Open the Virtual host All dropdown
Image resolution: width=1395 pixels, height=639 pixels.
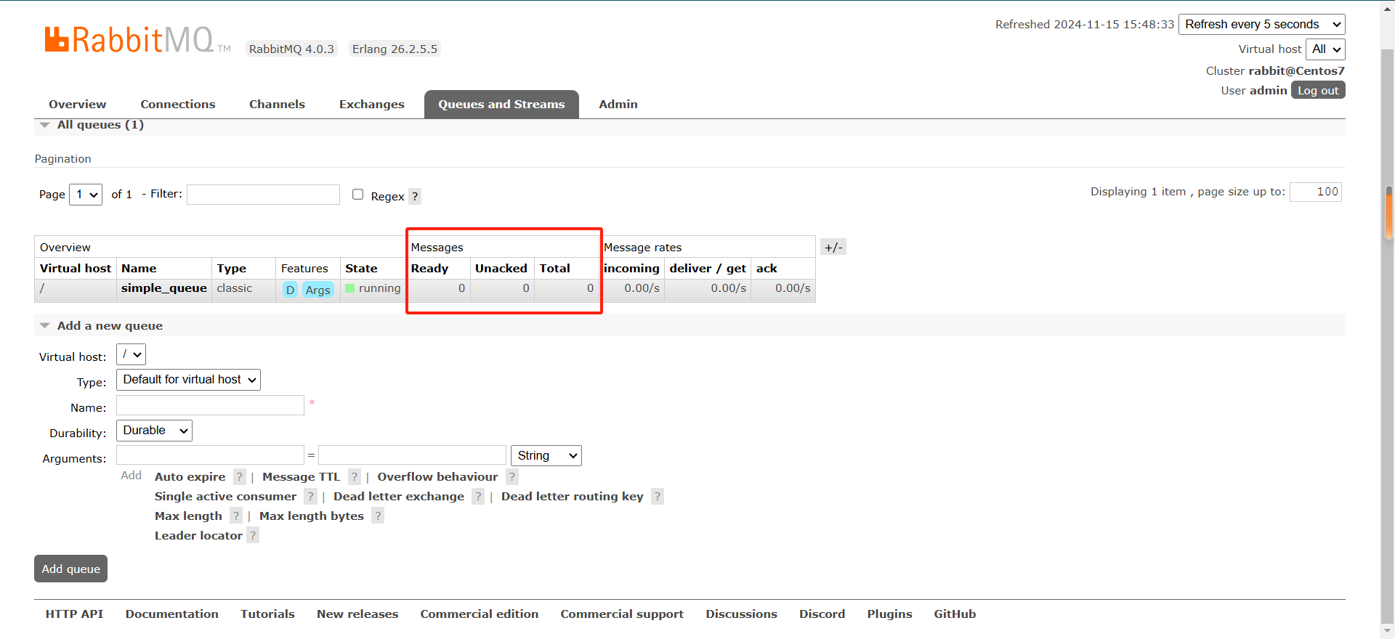[x=1325, y=49]
